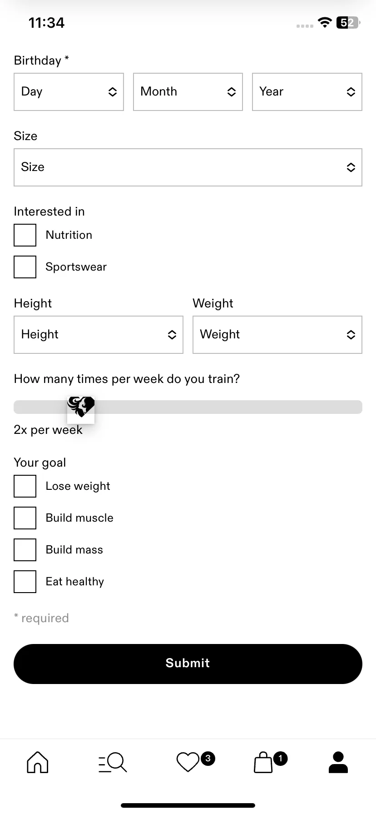This screenshot has height=815, width=376.
Task: Tap the wishlist badge showing 3
Action: tap(208, 758)
